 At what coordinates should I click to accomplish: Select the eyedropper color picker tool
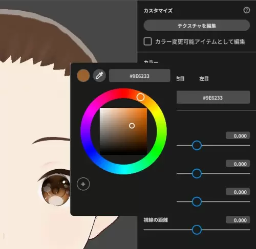coord(99,76)
